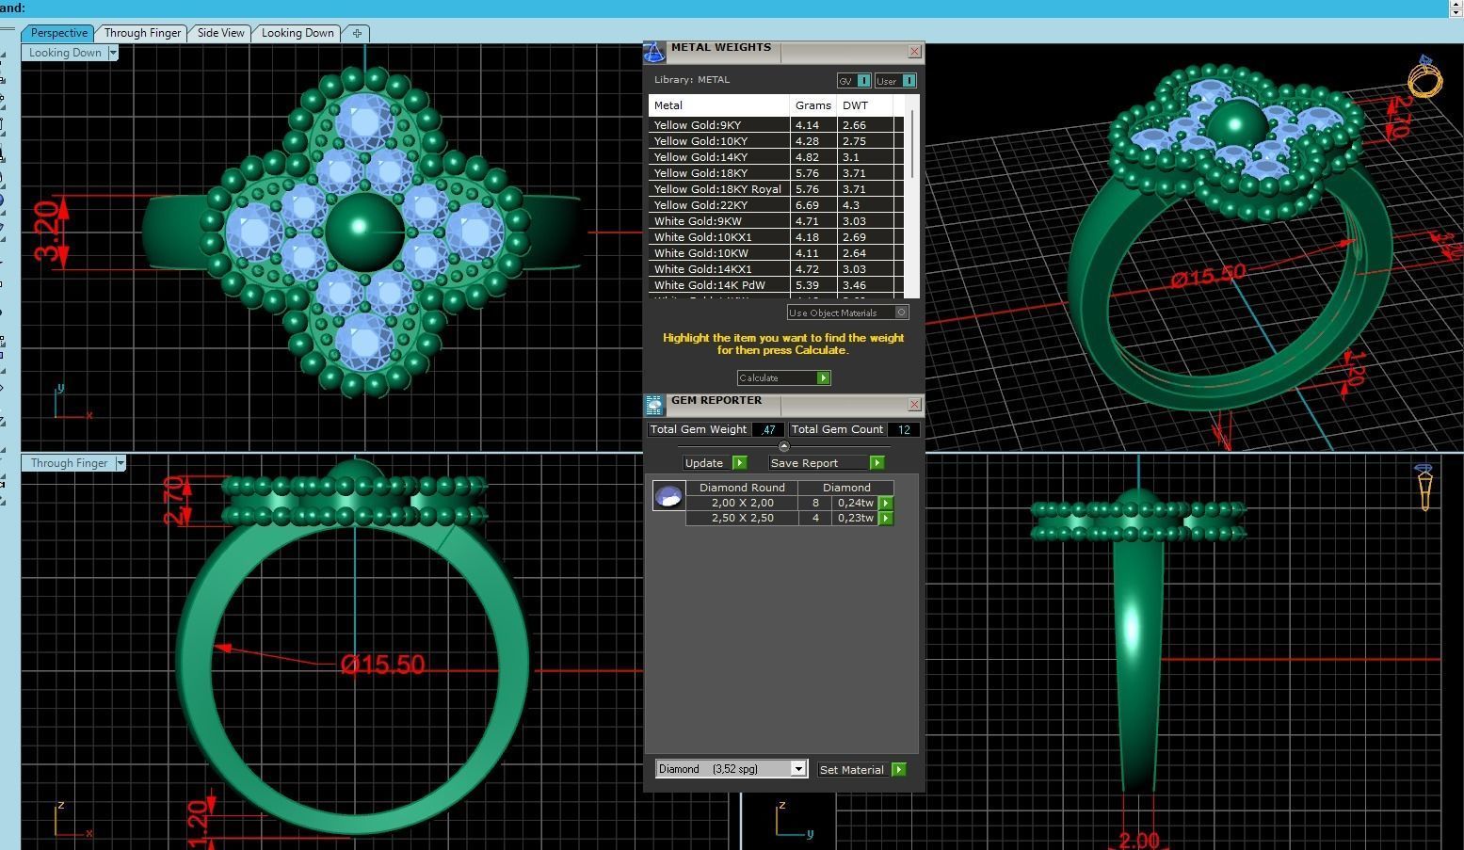Click arrow next to 0,24tw gem row
The height and width of the screenshot is (850, 1464).
(886, 504)
